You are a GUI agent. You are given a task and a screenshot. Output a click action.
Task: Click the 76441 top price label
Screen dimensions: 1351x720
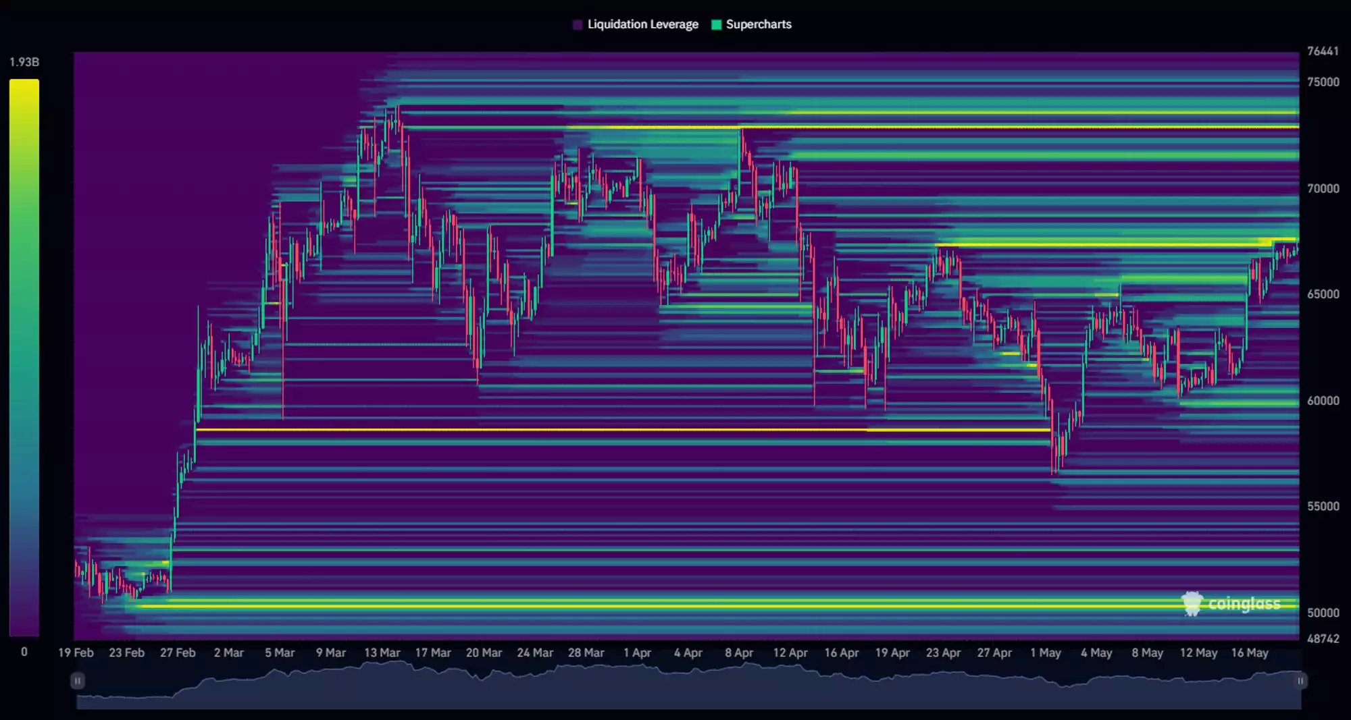click(x=1322, y=51)
